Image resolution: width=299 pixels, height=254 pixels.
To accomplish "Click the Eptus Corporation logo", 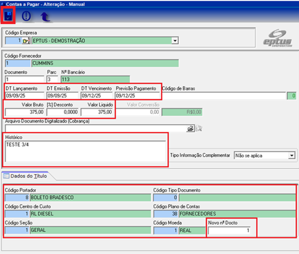I will pos(277,38).
